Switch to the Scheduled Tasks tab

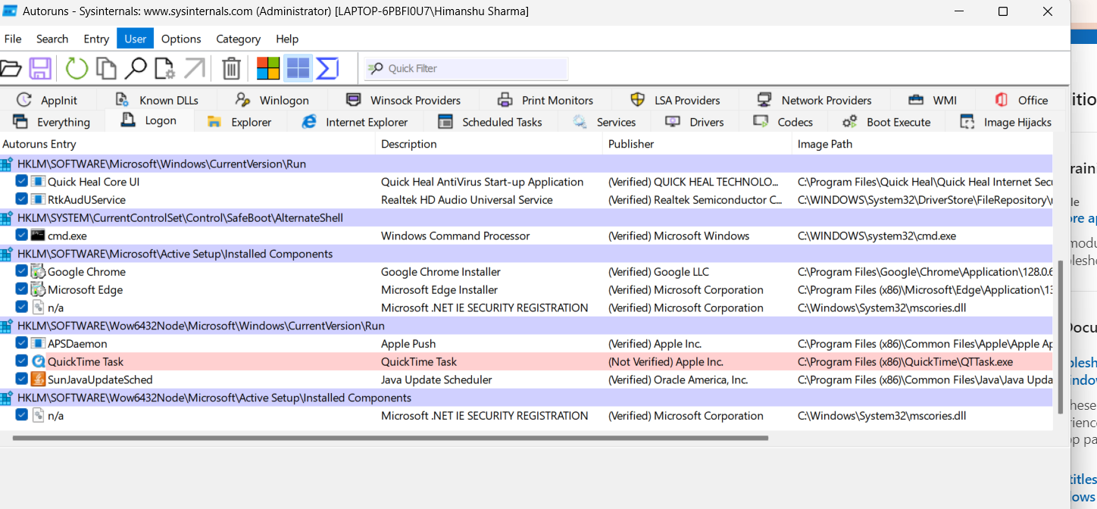[491, 121]
